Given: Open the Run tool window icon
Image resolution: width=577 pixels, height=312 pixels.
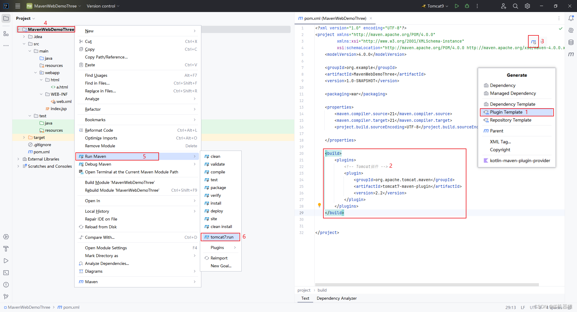Looking at the screenshot, I should click(x=6, y=261).
